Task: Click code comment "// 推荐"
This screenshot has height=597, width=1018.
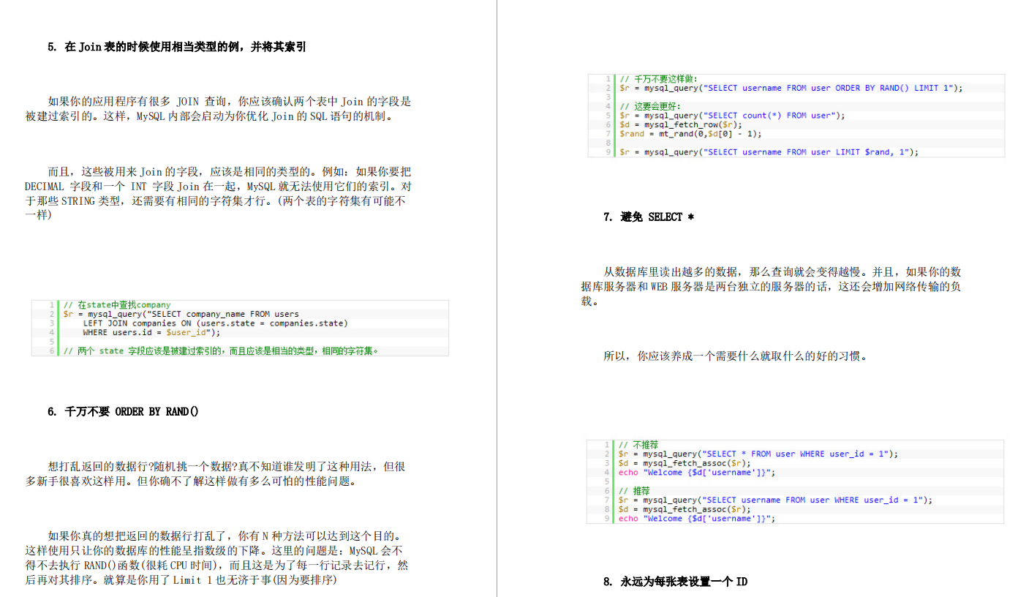Action: [x=633, y=490]
